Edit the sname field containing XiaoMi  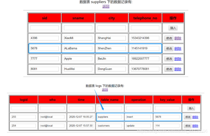click(x=78, y=38)
